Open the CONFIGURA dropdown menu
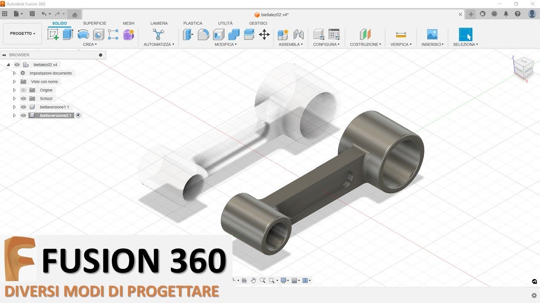Image resolution: width=540 pixels, height=303 pixels. [326, 44]
